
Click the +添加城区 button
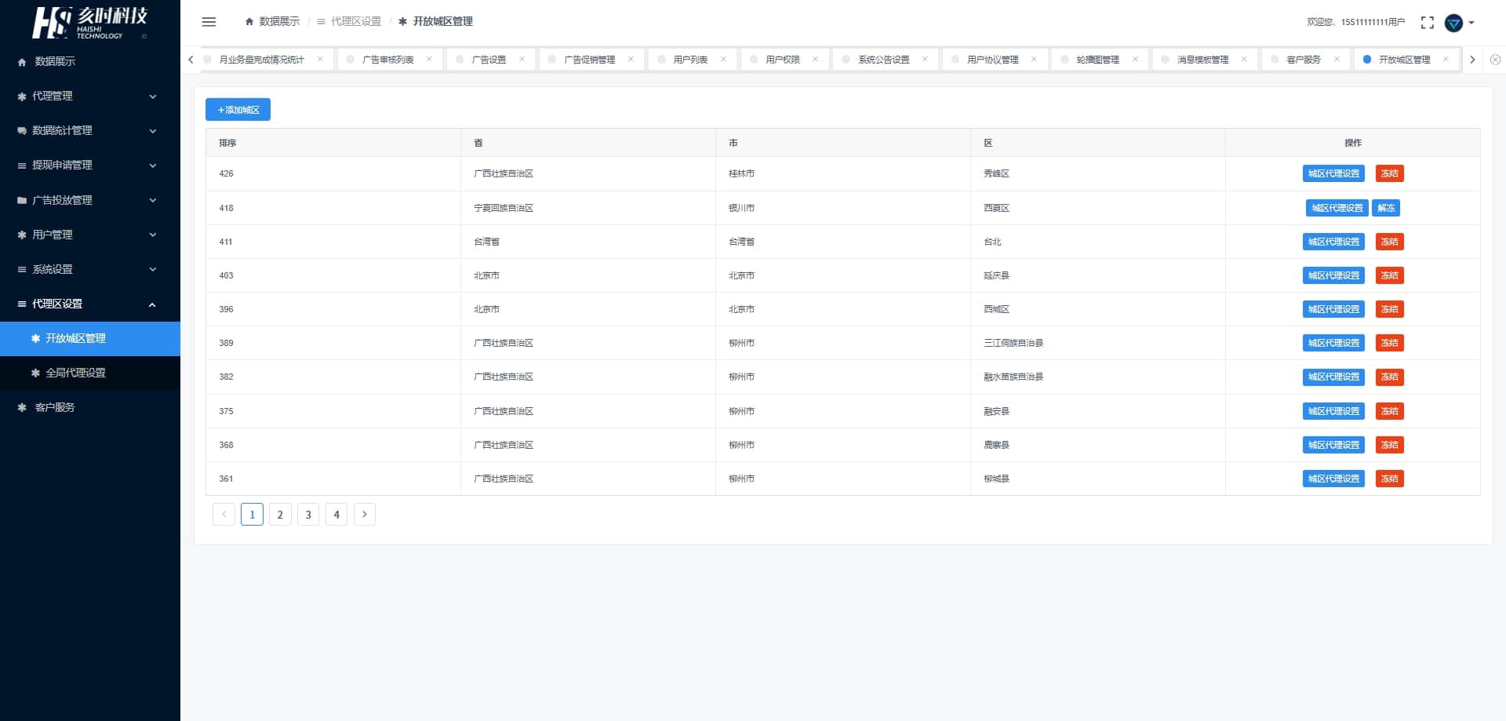tap(238, 110)
